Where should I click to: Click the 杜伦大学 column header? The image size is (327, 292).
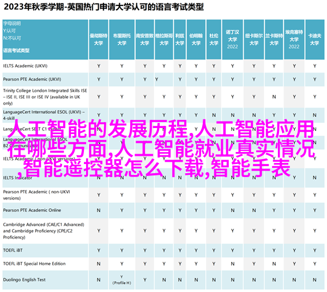click(214, 39)
